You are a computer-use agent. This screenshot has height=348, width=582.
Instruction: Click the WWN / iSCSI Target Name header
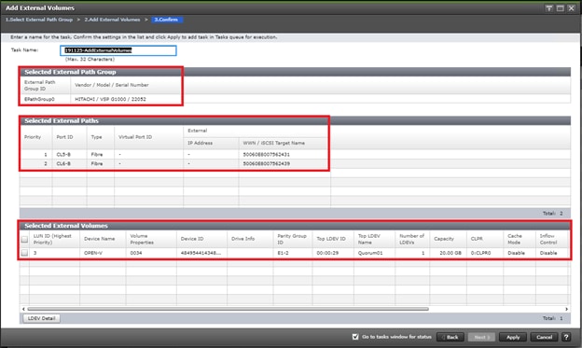coord(274,143)
